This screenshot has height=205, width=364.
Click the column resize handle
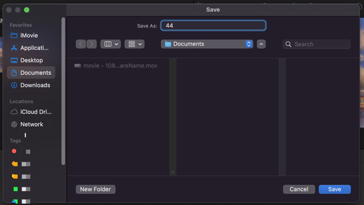pyautogui.click(x=173, y=172)
